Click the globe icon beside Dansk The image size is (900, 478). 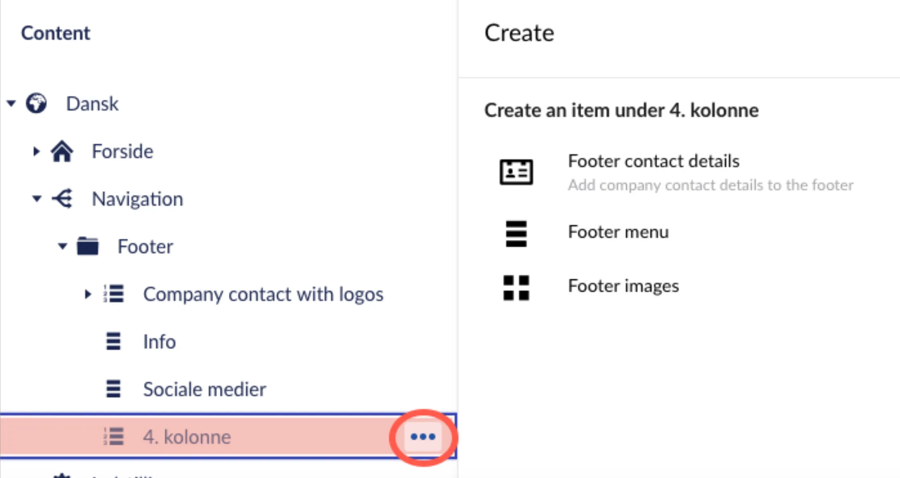click(x=36, y=103)
